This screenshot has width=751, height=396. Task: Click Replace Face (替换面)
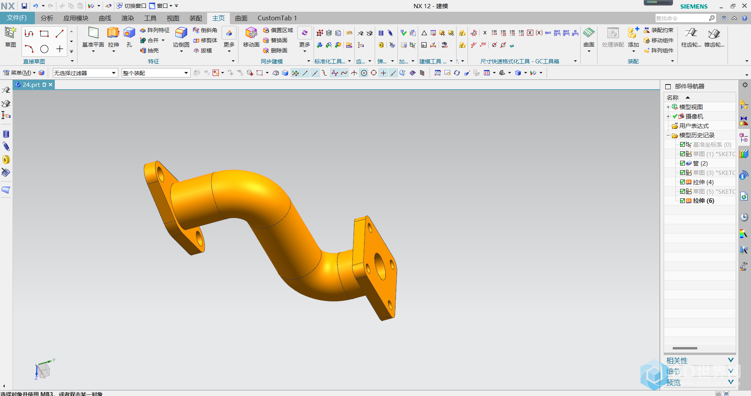click(275, 40)
